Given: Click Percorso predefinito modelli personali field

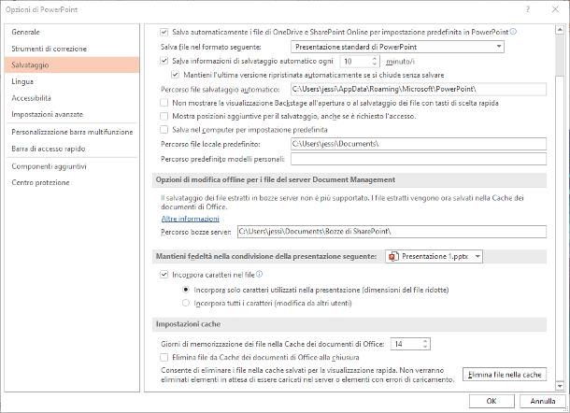Looking at the screenshot, I should tap(419, 159).
